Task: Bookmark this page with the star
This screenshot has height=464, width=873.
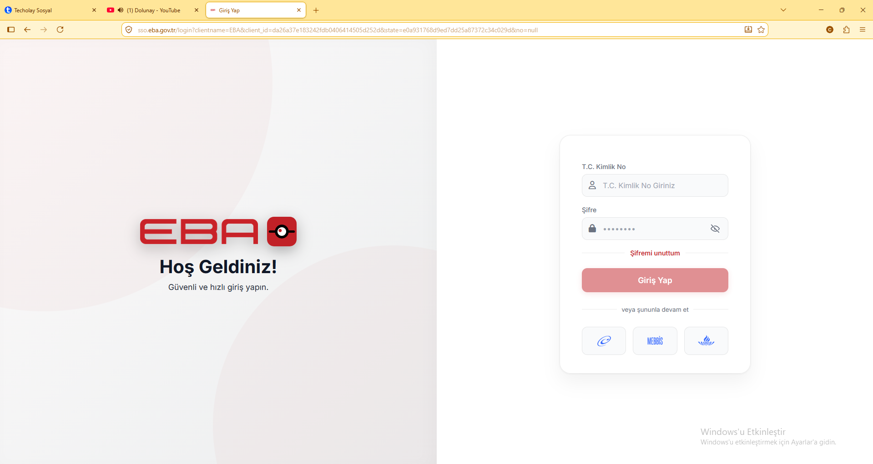Action: tap(761, 30)
